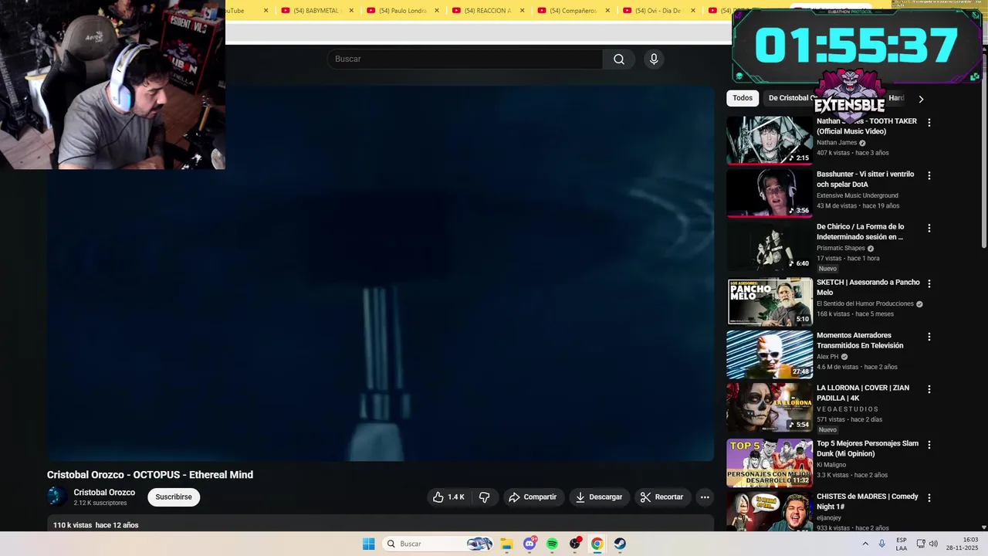Open File Explorer from taskbar
The height and width of the screenshot is (556, 988).
(506, 544)
